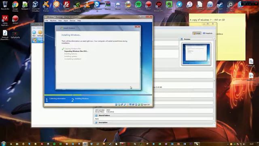This screenshot has width=259, height=146.
Task: Click the volume icon in system tray
Action: click(244, 144)
